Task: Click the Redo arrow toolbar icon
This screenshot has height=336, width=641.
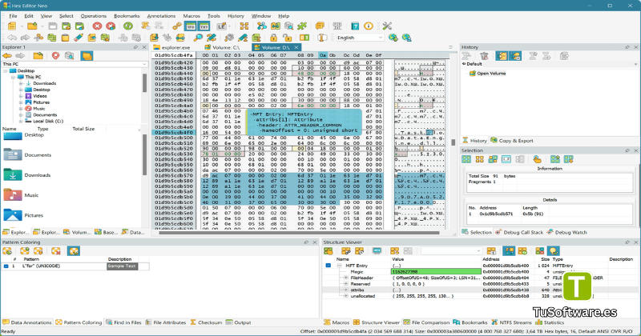Action: coord(25,38)
